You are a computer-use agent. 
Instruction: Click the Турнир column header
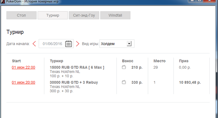56,61
